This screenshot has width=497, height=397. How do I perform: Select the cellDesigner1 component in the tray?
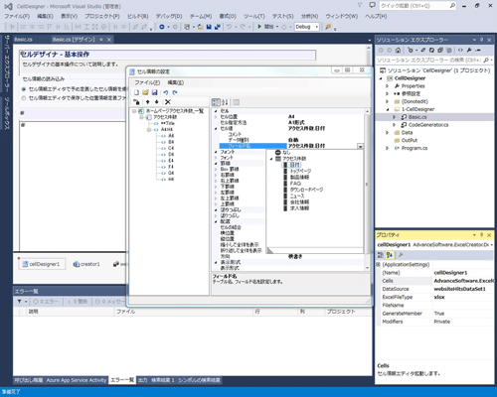(x=42, y=264)
